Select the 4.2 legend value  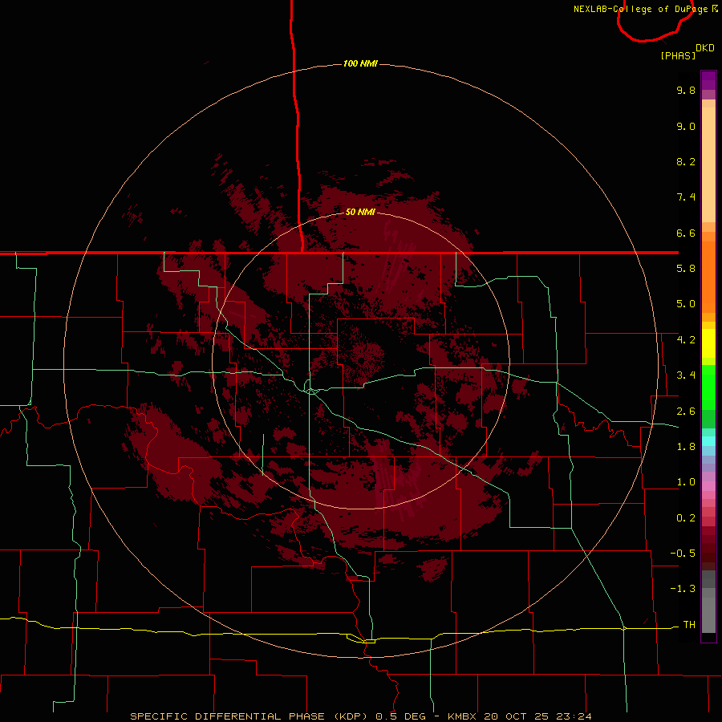[x=686, y=340]
